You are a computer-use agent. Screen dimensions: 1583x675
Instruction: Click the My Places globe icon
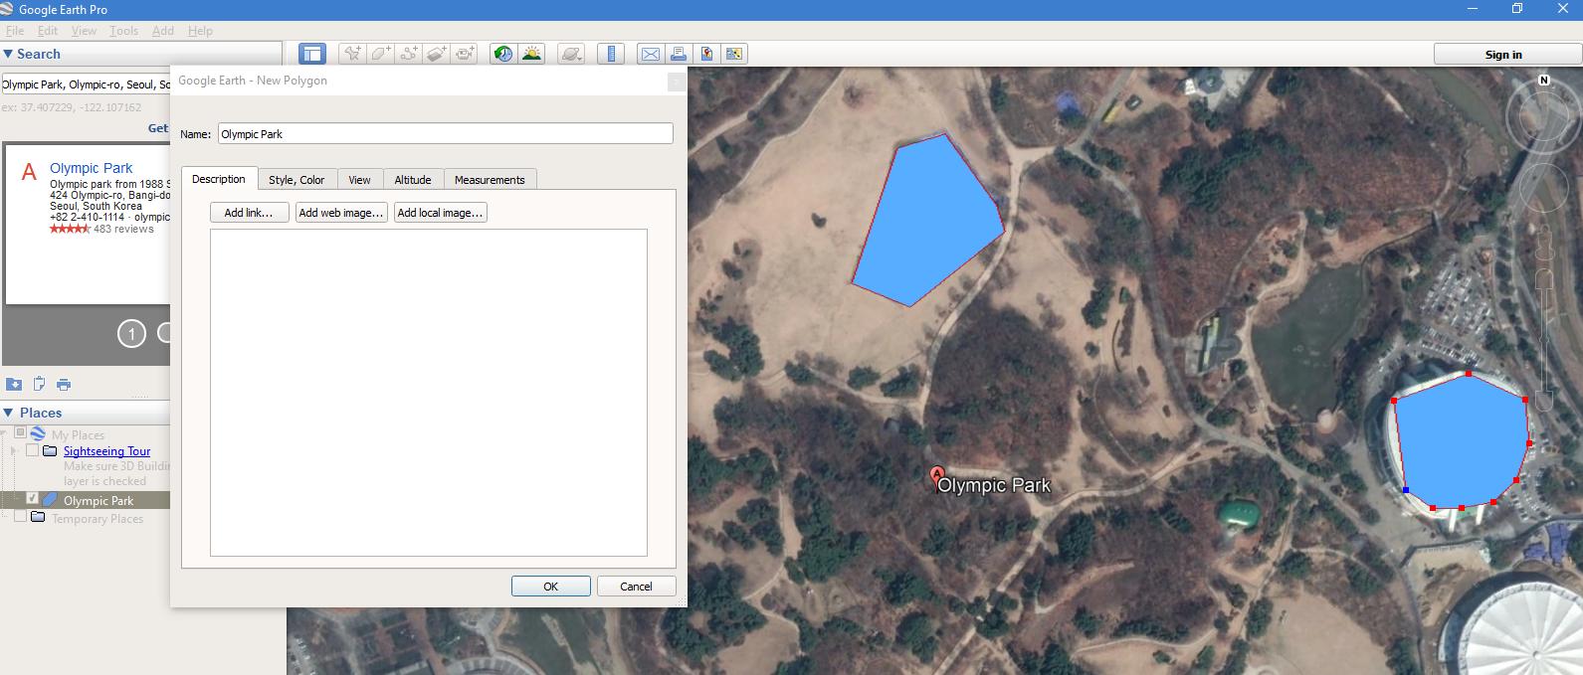pyautogui.click(x=38, y=433)
